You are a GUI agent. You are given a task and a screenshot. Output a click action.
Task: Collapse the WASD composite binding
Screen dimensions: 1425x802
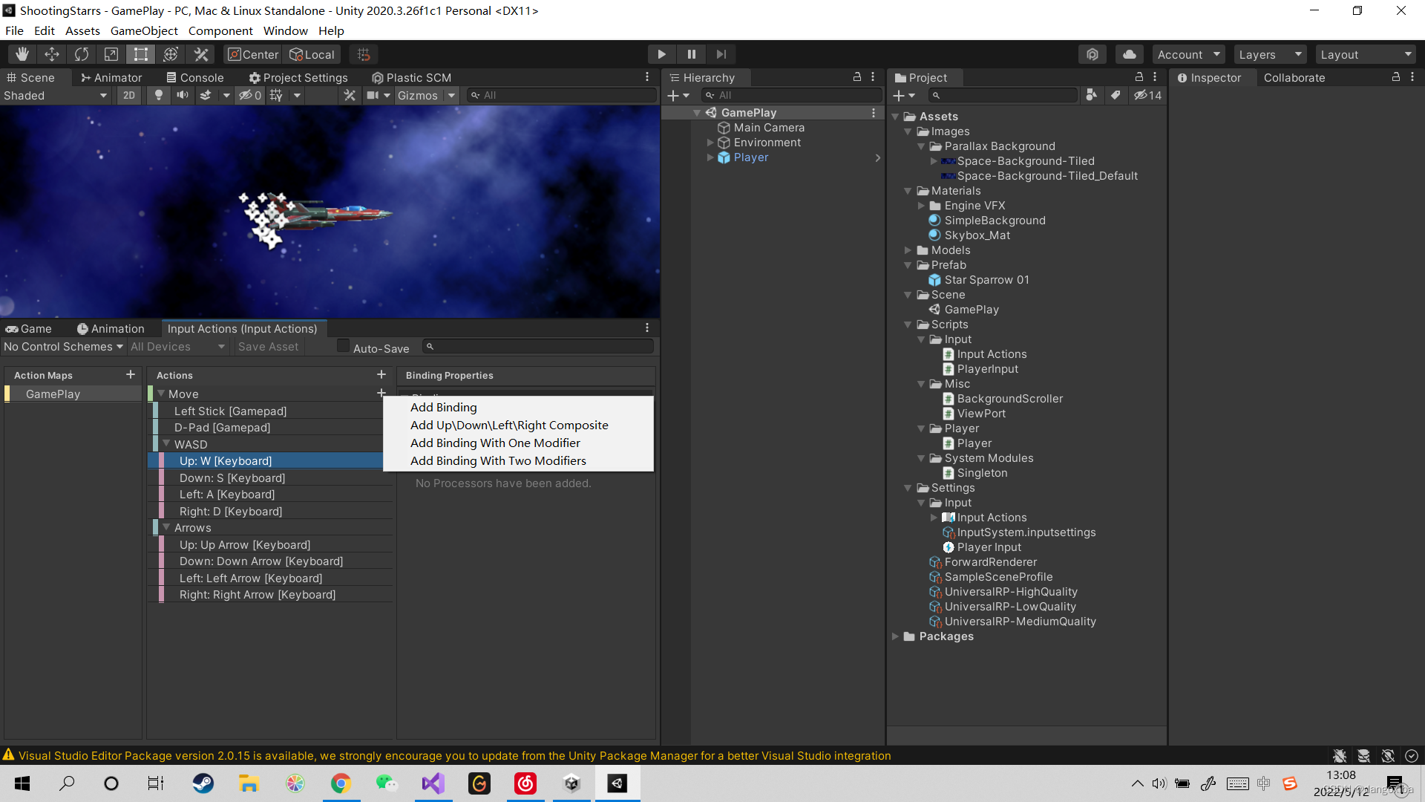pyautogui.click(x=166, y=444)
